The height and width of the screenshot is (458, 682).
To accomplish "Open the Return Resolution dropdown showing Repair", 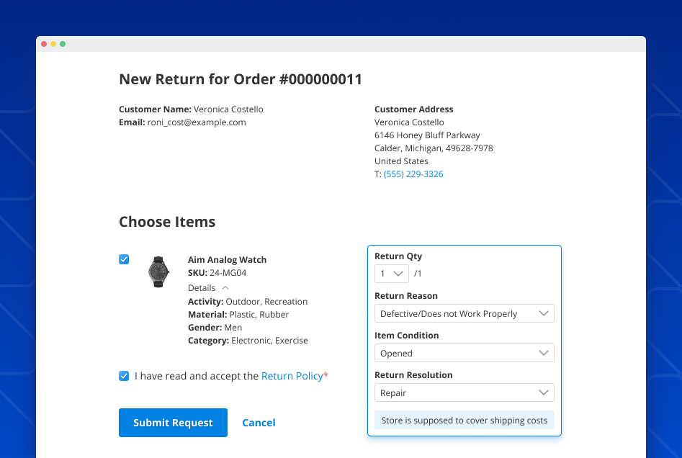I will pos(464,392).
